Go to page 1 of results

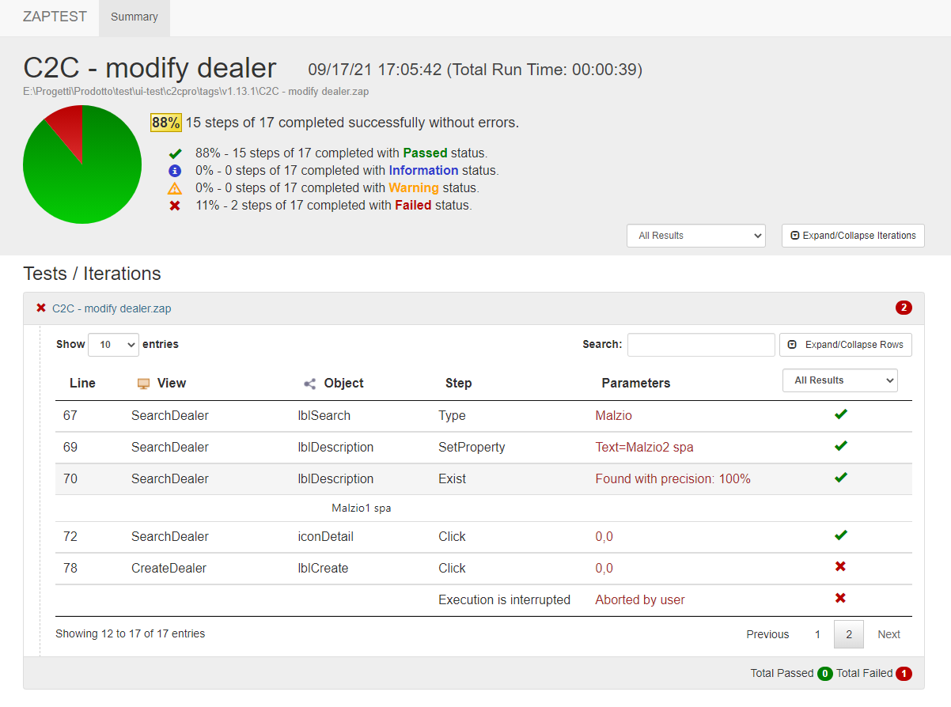coord(818,634)
